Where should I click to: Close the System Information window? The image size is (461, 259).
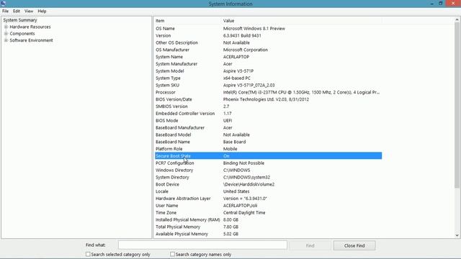coord(453,3)
